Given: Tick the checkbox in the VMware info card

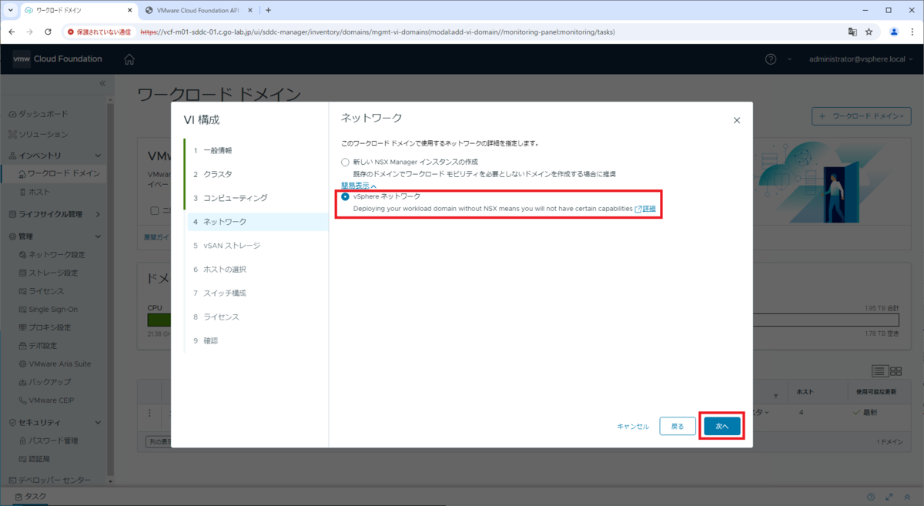Looking at the screenshot, I should (155, 210).
